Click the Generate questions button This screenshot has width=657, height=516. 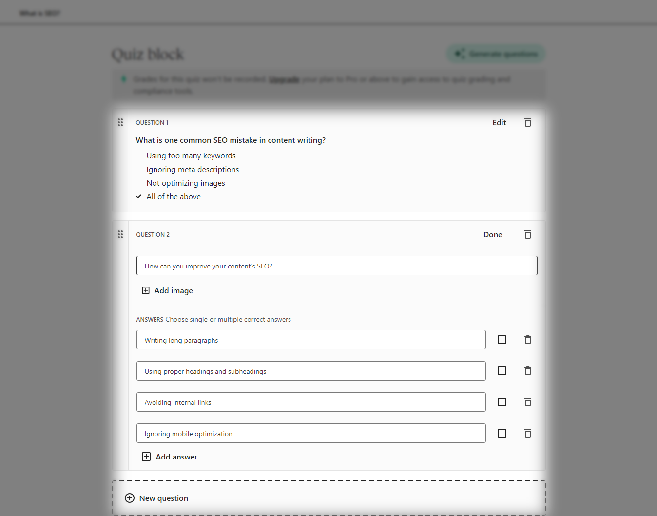(x=496, y=54)
